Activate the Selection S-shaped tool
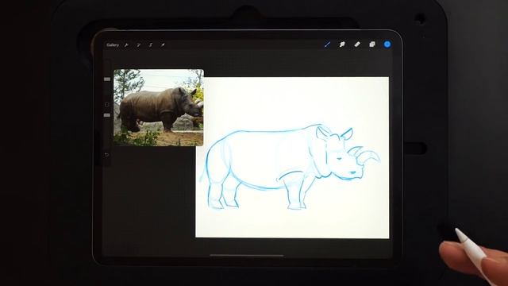Viewport: 508px width, 286px height. [x=151, y=45]
